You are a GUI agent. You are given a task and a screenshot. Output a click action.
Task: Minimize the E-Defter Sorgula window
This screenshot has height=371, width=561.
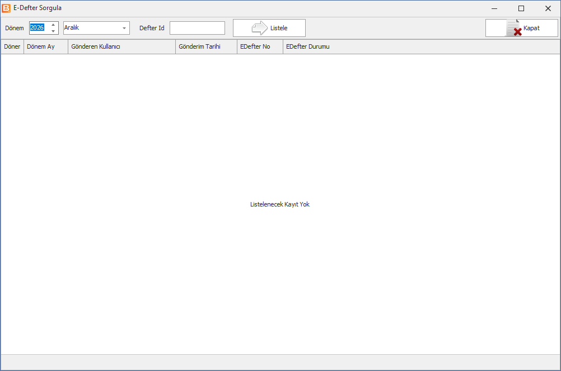tap(494, 8)
